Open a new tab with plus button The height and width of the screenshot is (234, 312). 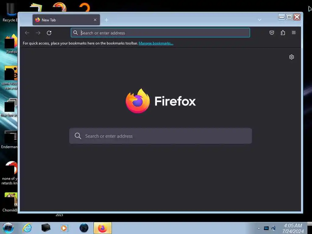tap(106, 20)
